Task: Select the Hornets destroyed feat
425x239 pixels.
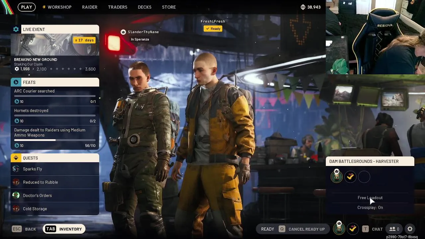Action: point(55,116)
